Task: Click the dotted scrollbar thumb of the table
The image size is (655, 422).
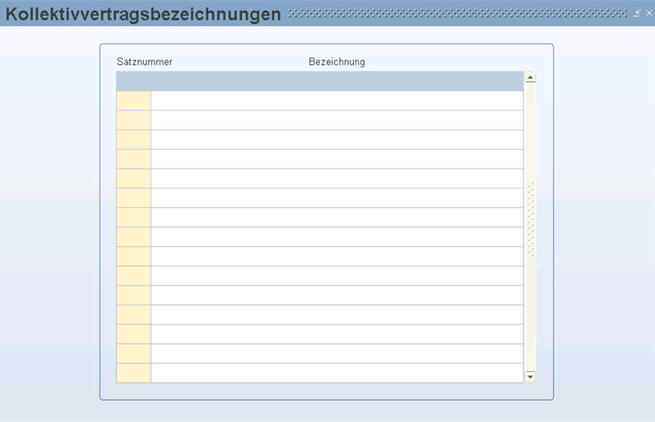Action: [531, 219]
